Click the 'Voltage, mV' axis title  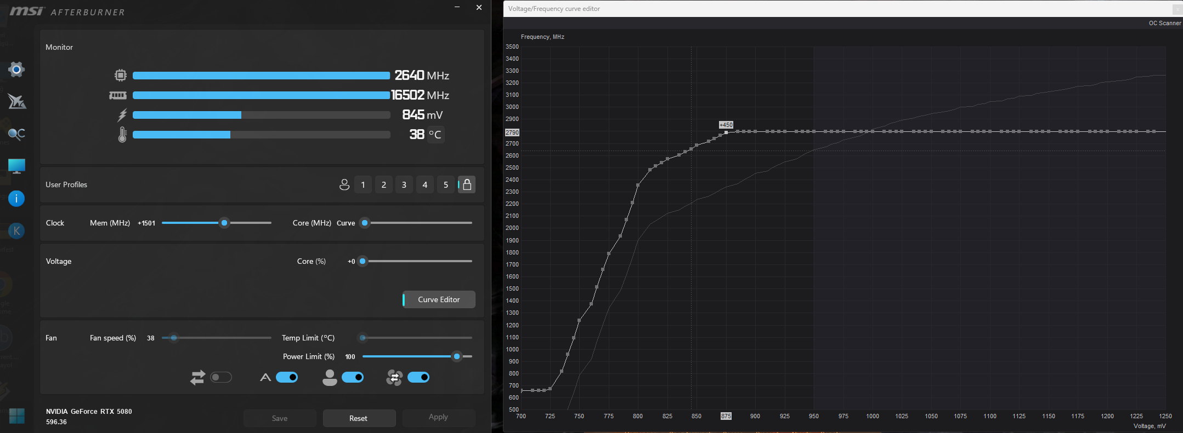1150,426
